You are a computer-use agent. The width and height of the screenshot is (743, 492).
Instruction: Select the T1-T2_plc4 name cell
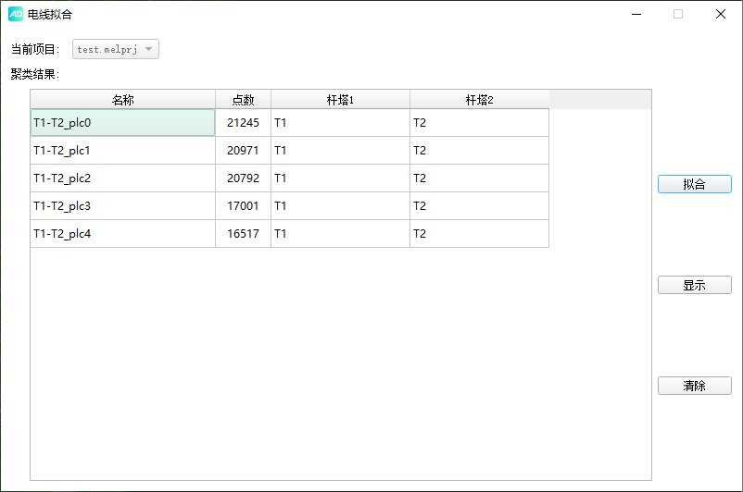pyautogui.click(x=122, y=234)
